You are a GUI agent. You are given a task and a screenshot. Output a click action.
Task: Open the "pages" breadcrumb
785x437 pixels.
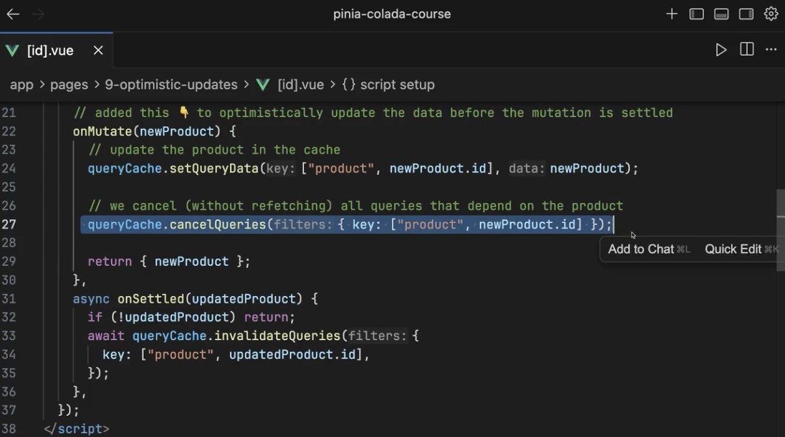[69, 85]
